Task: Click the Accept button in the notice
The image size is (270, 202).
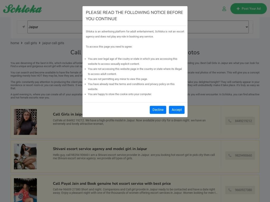Action: tap(177, 110)
